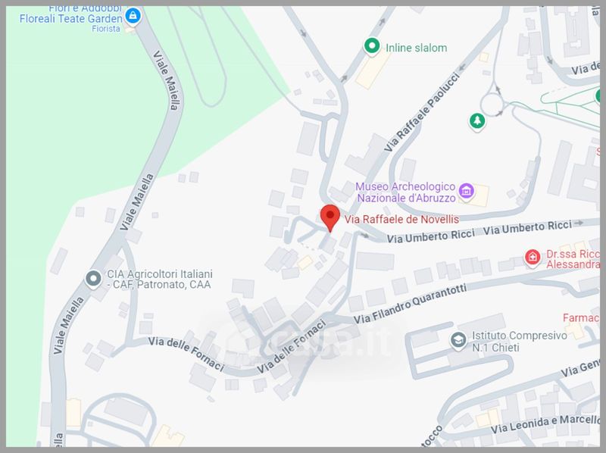Click the Istituto Compresivo N.1 Chieti label
The image size is (606, 453).
pos(519,342)
